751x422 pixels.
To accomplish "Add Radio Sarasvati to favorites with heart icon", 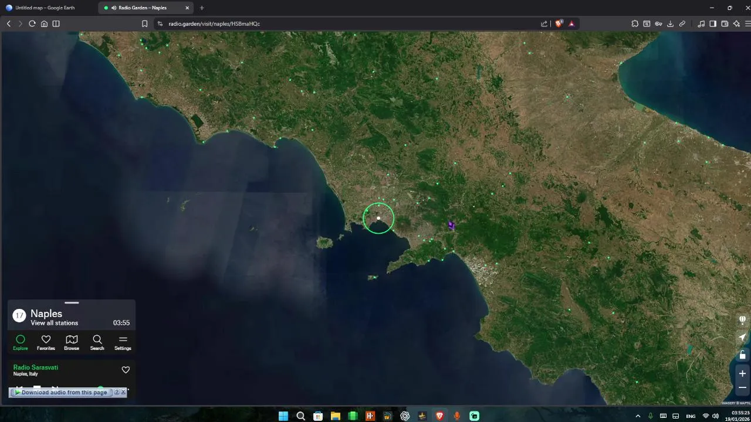I will point(126,370).
